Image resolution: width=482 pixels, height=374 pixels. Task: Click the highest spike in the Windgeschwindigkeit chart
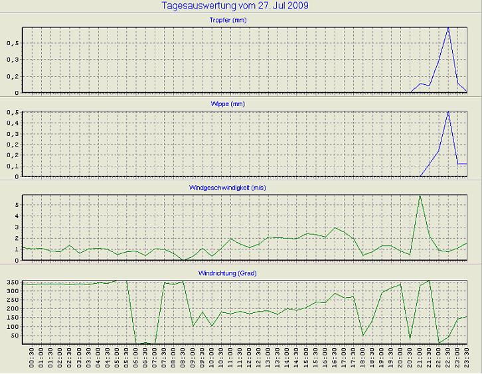click(420, 196)
